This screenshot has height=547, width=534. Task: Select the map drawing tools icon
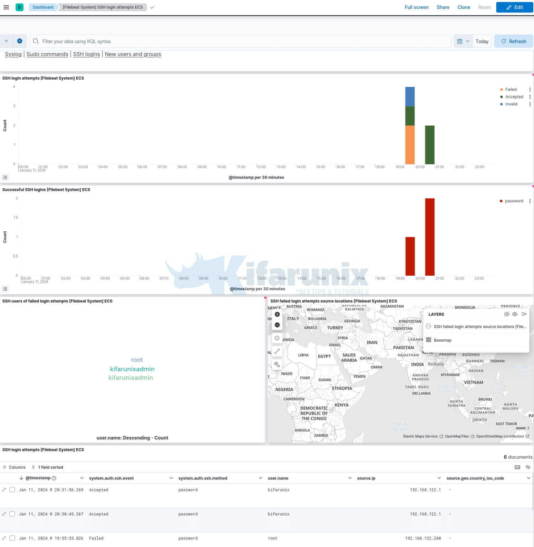point(277,365)
